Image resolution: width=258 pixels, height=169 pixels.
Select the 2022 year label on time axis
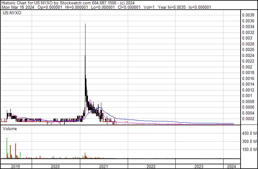151,167
